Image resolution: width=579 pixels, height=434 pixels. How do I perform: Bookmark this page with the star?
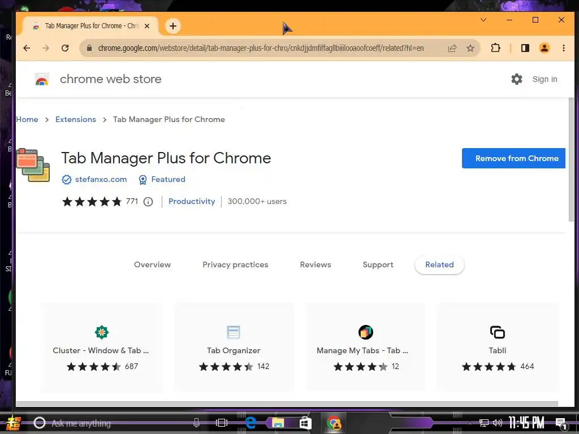click(470, 48)
